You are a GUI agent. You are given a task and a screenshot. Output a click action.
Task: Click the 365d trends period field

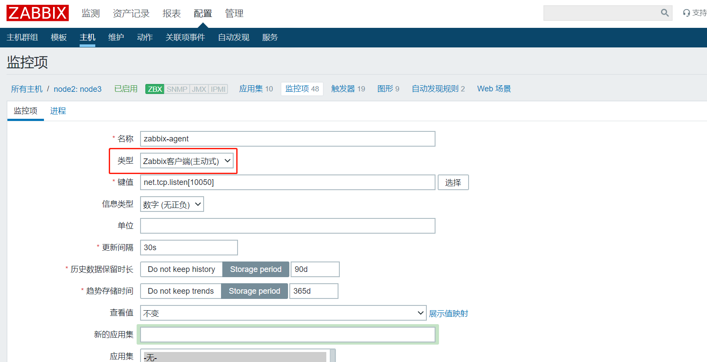(314, 291)
